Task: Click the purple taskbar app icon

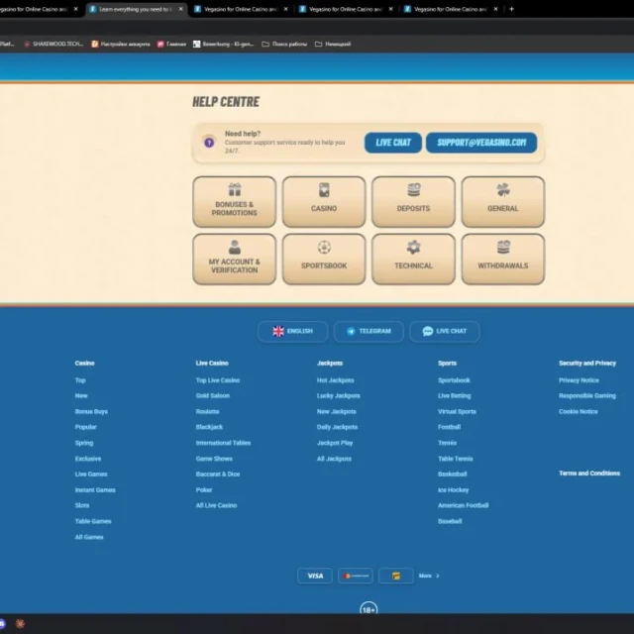Action: pos(2,623)
